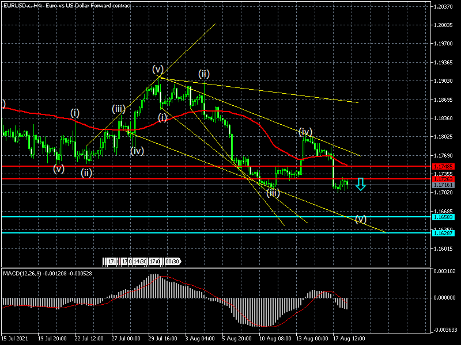Select the projected (v) label above cyan line
The image size is (461, 345).
tap(361, 219)
